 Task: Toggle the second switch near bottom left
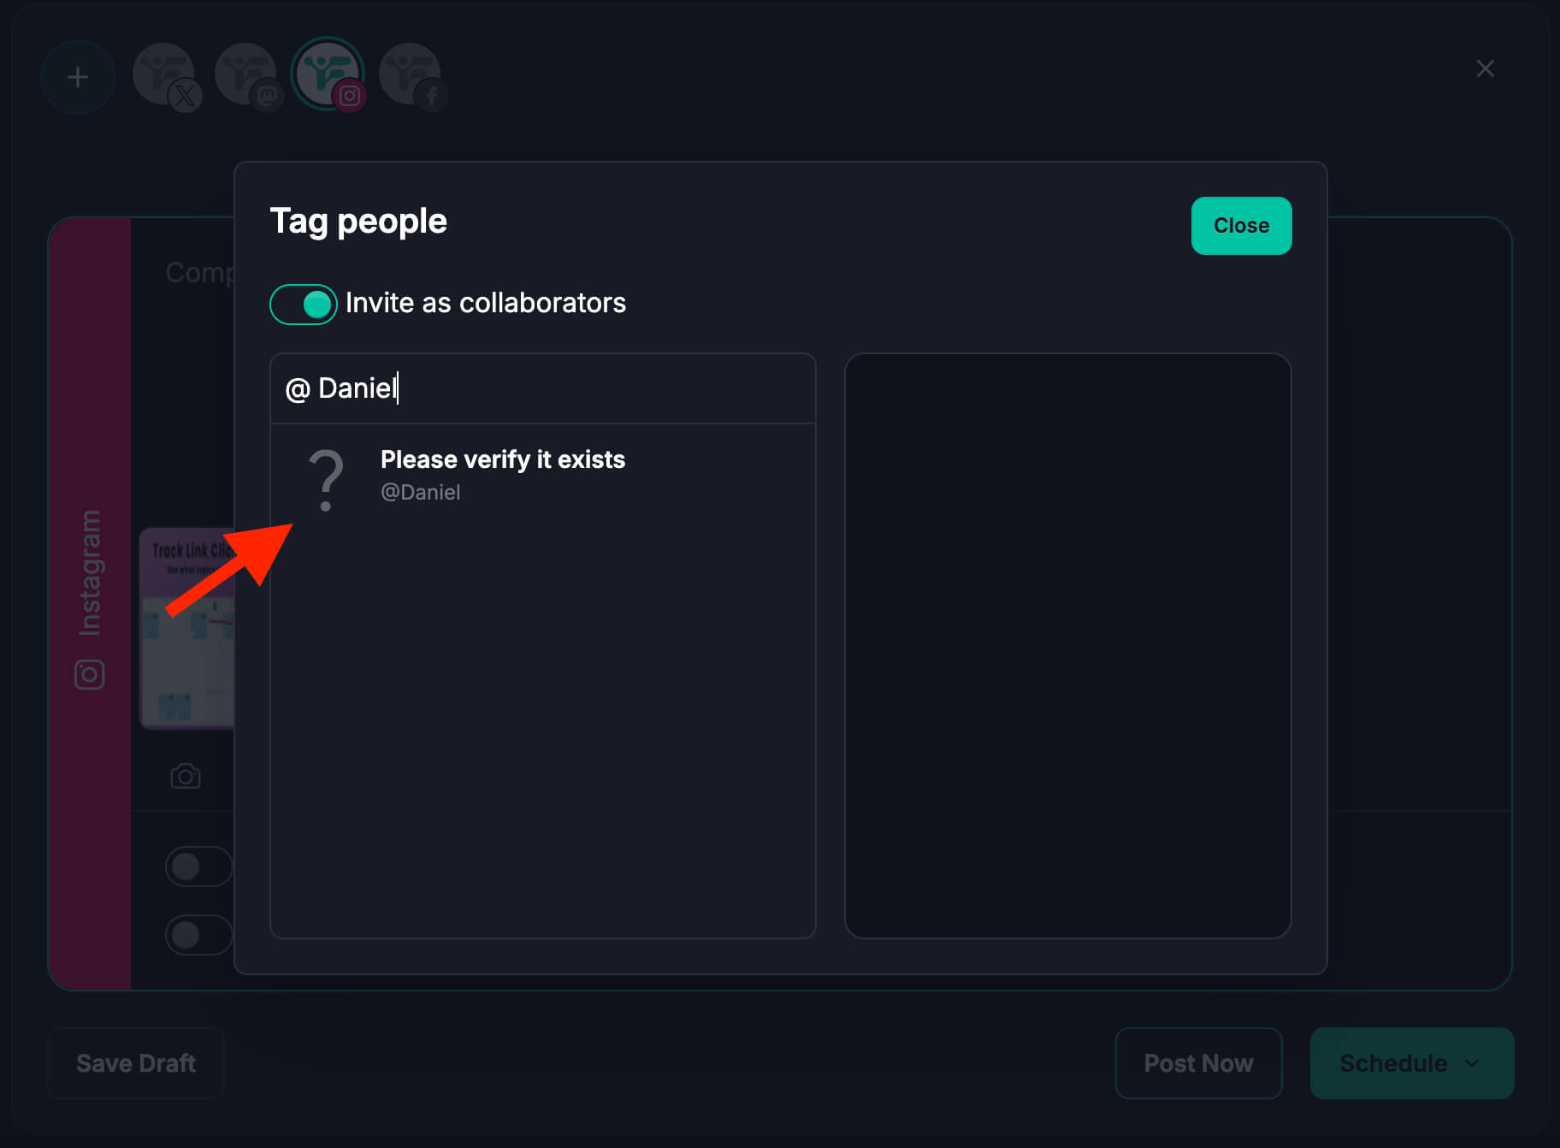(x=198, y=935)
